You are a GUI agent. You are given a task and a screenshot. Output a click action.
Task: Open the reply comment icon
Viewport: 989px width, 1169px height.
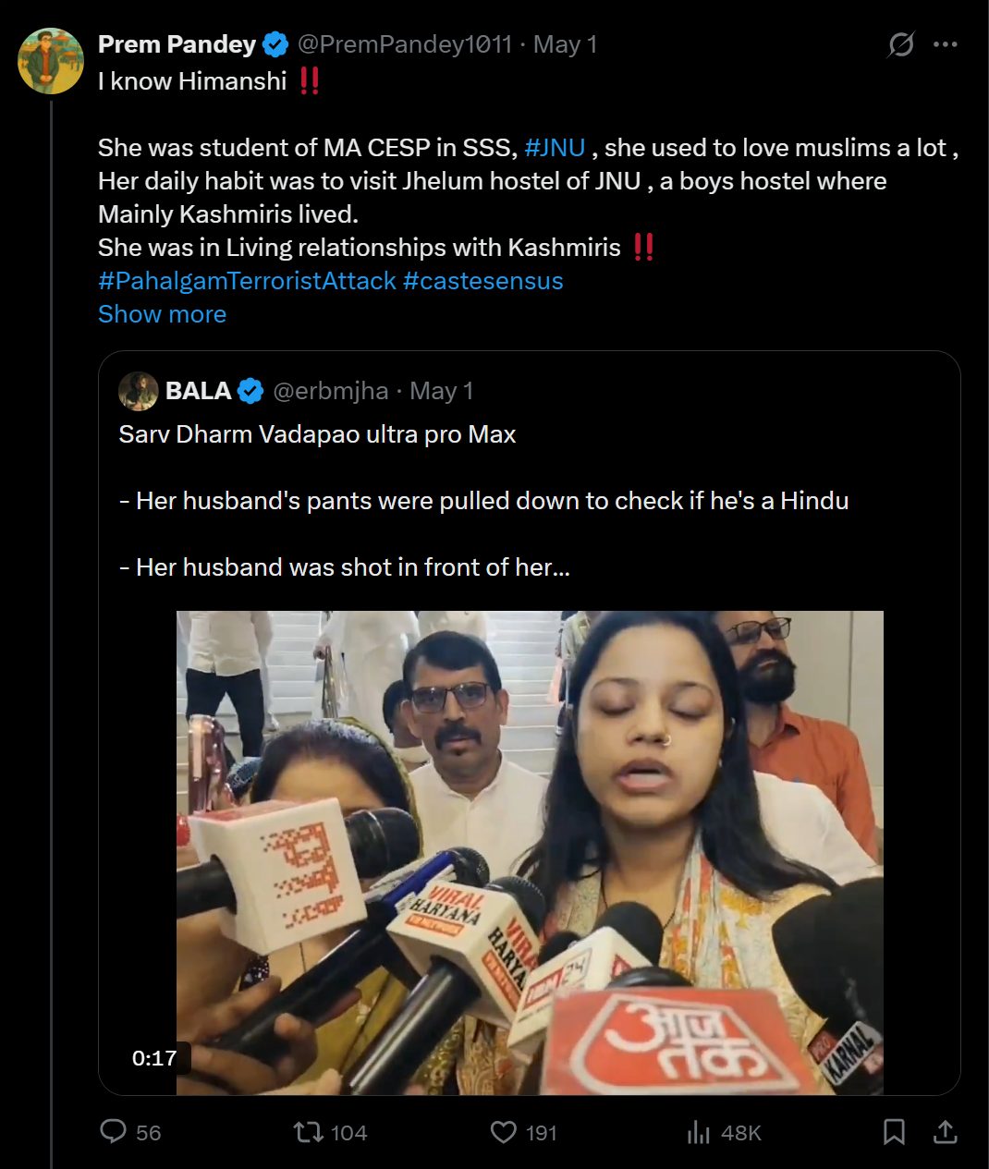[113, 1132]
